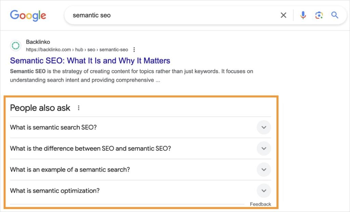Expand 'What is an example of a semantic search?'
The image size is (350, 212).
[264, 169]
